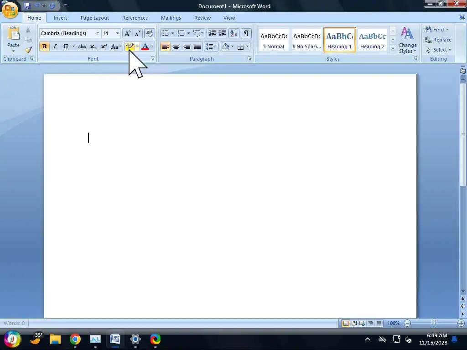Open the font name dropdown
The image size is (467, 350).
[98, 33]
